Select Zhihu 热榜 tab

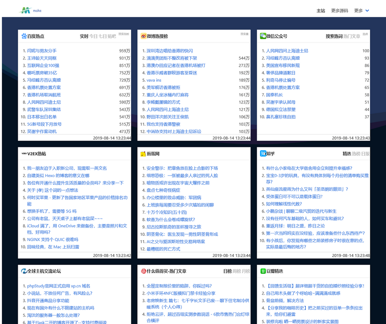[x=356, y=154]
